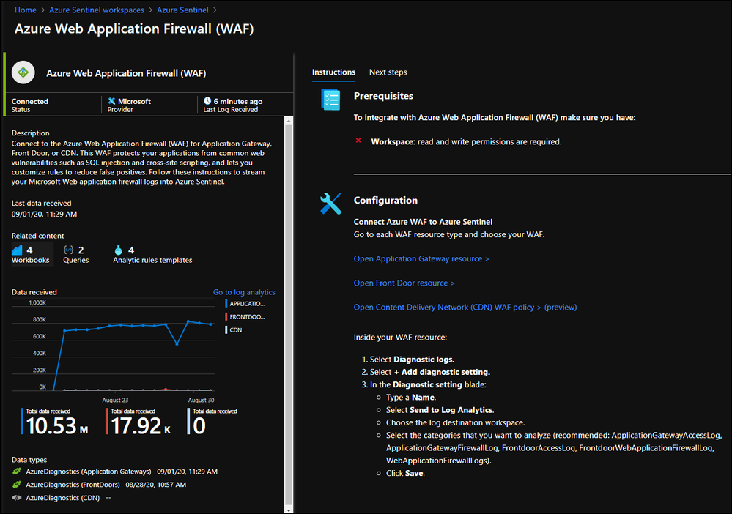The width and height of the screenshot is (732, 514).
Task: Open Front Door resource link
Action: 404,283
